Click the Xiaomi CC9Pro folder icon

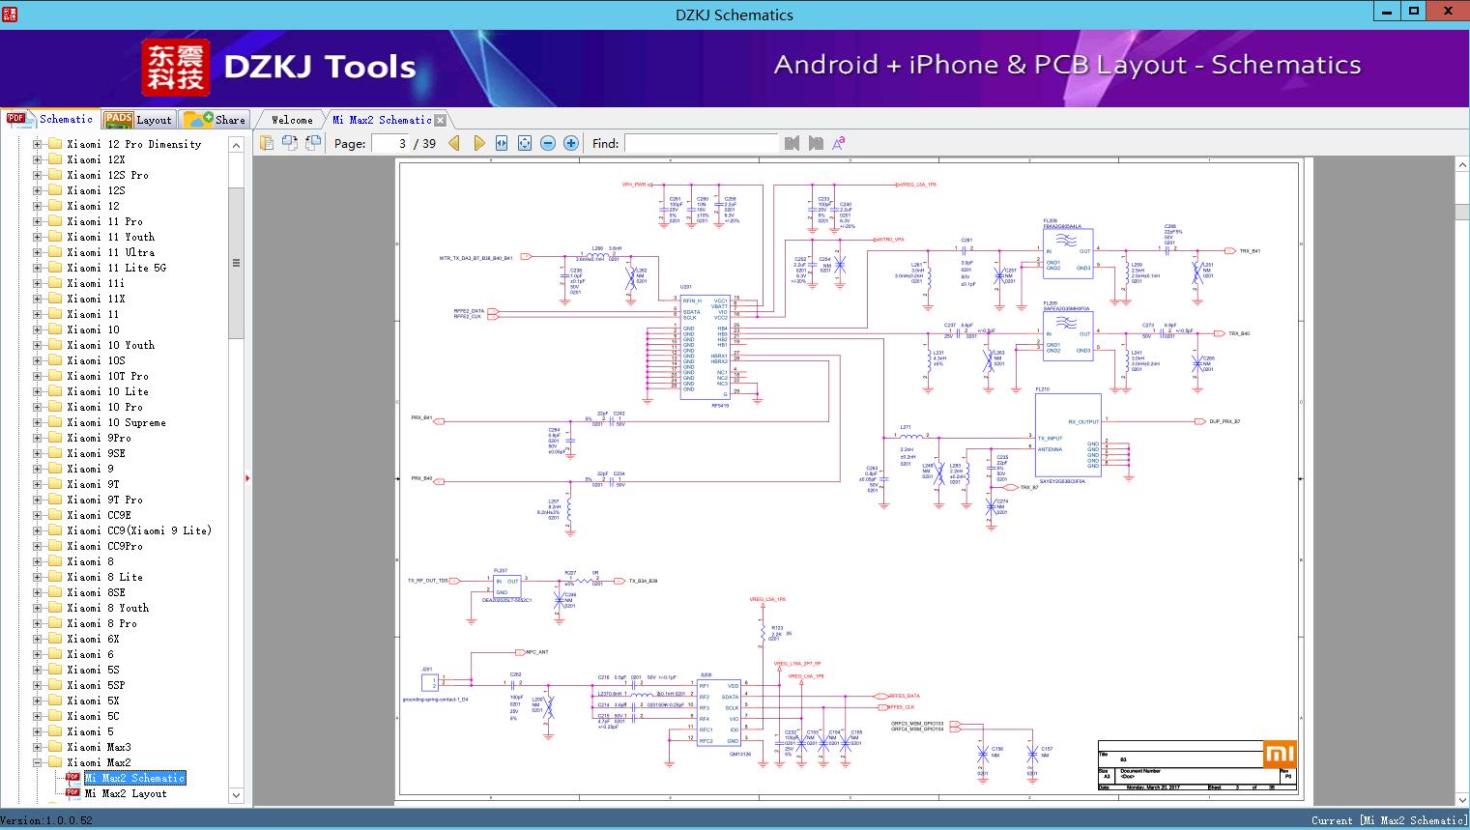pos(55,546)
